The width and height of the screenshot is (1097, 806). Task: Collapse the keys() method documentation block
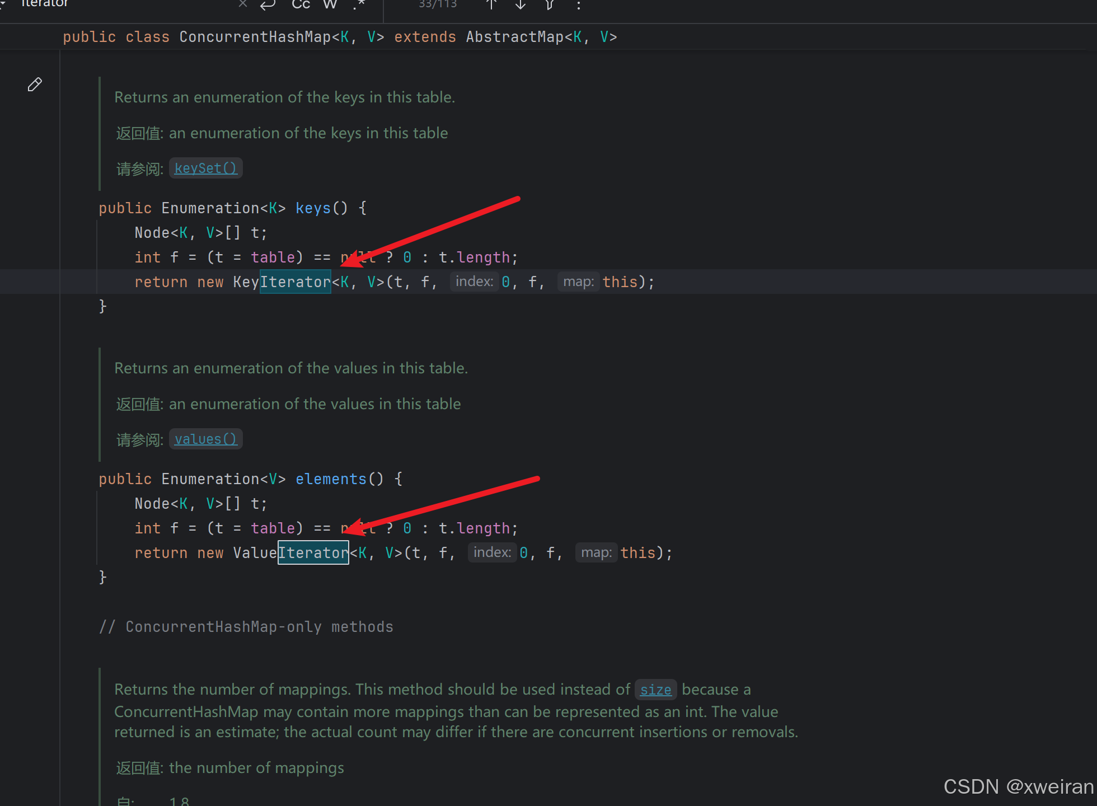point(100,133)
